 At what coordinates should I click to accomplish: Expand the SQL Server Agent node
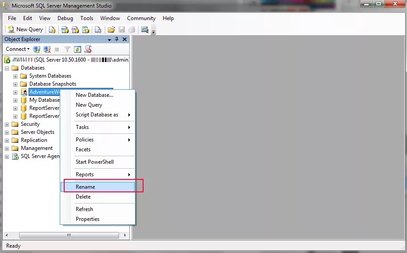pyautogui.click(x=7, y=157)
